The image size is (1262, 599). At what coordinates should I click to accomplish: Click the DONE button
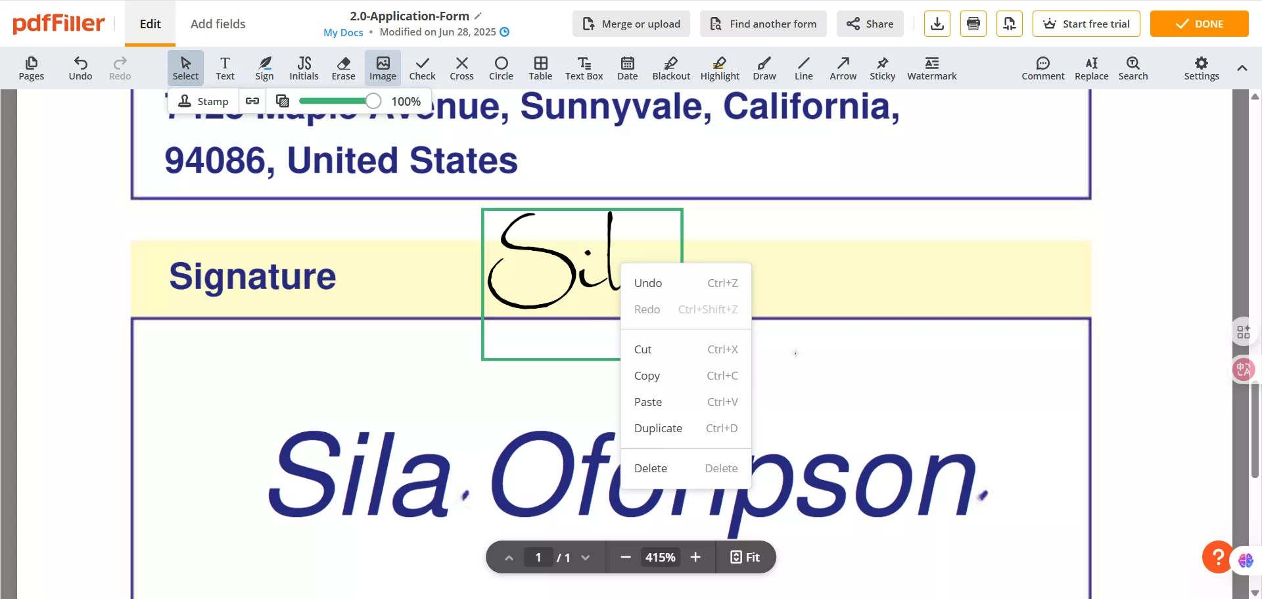[1199, 24]
